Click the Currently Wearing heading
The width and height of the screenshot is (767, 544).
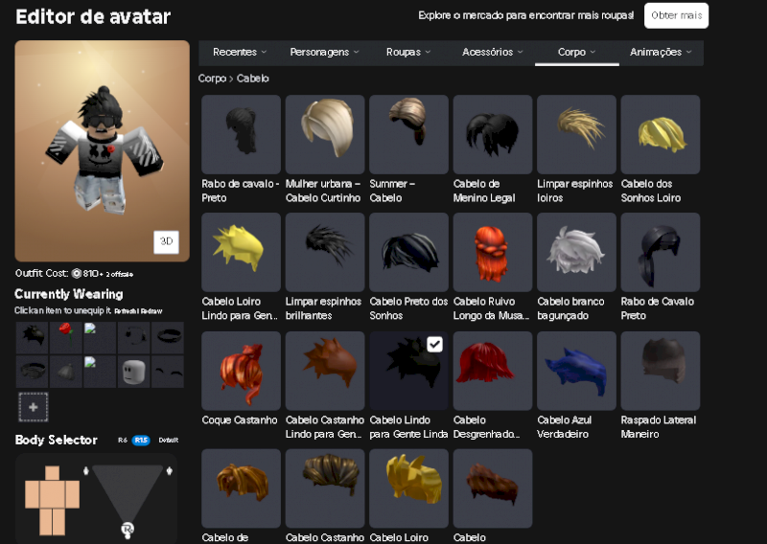point(69,294)
